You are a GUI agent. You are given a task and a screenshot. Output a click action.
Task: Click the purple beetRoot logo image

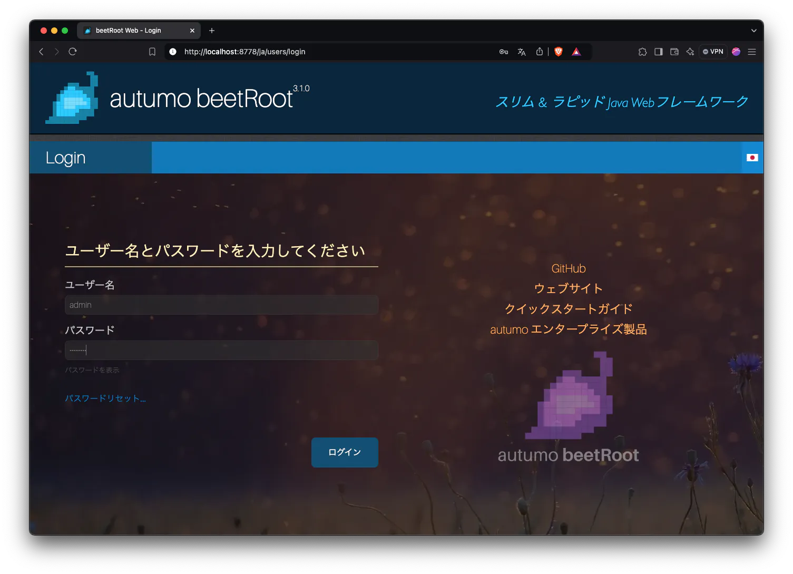click(569, 395)
